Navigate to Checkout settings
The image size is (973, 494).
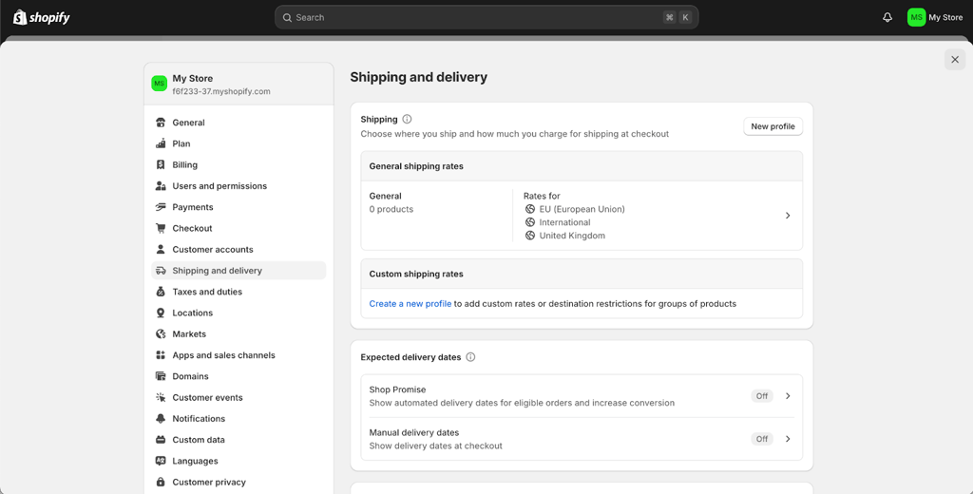point(238,228)
